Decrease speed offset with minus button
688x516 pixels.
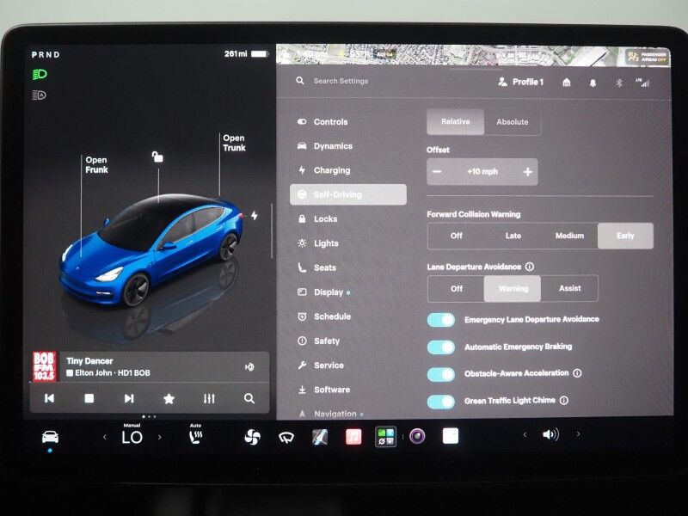click(x=437, y=171)
